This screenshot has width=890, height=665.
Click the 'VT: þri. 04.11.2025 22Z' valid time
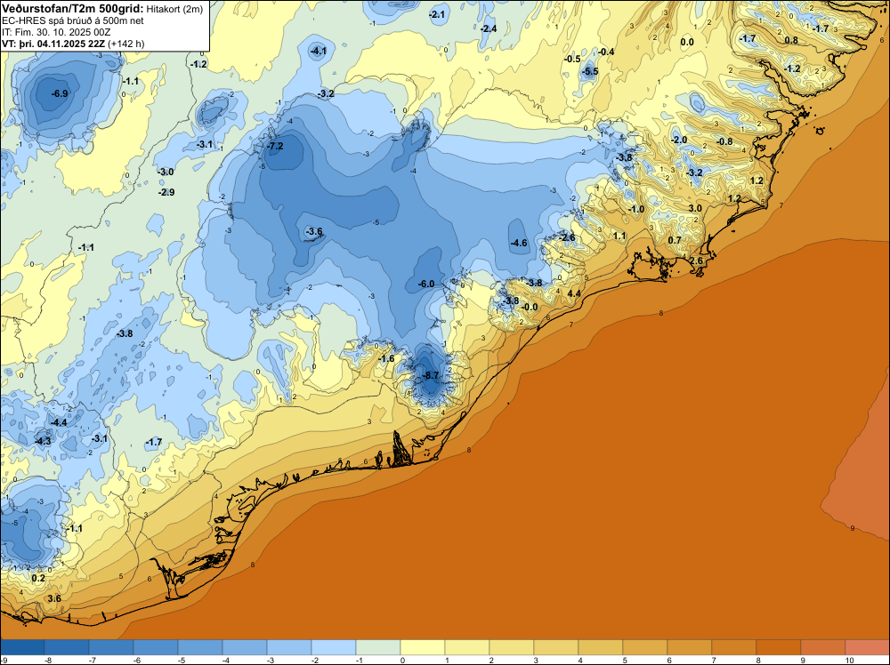click(x=53, y=44)
